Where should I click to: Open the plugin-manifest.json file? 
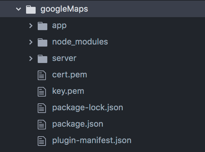click(x=92, y=141)
